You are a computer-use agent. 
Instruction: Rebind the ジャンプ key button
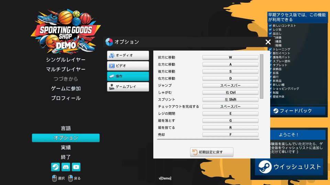pos(230,85)
